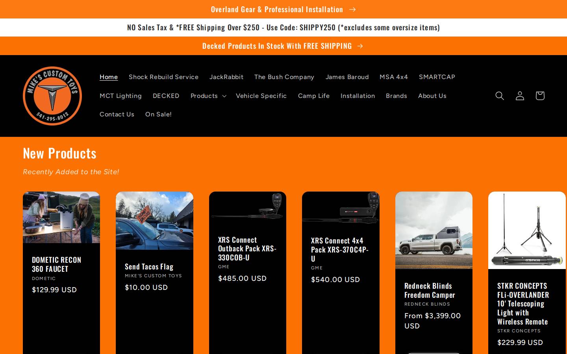The height and width of the screenshot is (354, 567).
Task: Click the STKR telescoping light image
Action: (527, 230)
